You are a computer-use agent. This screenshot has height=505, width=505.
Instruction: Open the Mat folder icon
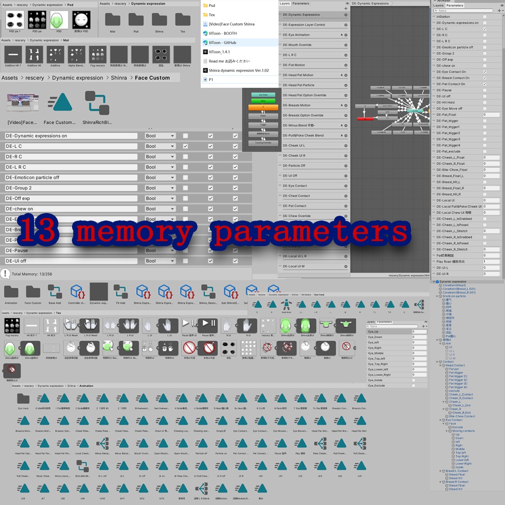point(112,20)
